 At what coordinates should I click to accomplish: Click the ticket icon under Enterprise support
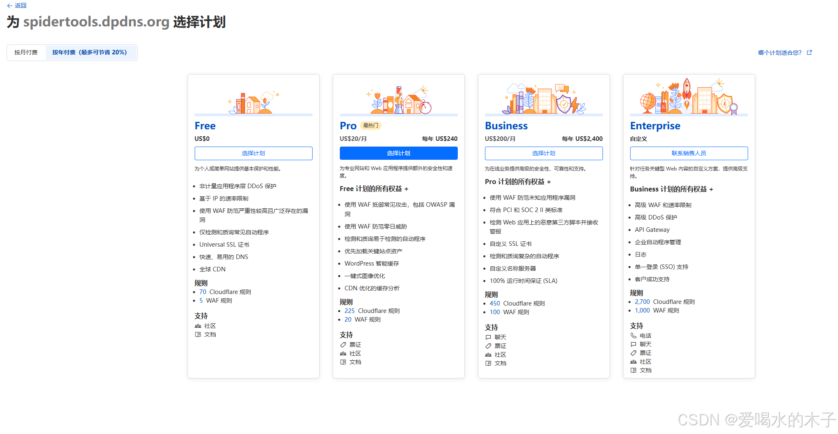click(x=634, y=353)
